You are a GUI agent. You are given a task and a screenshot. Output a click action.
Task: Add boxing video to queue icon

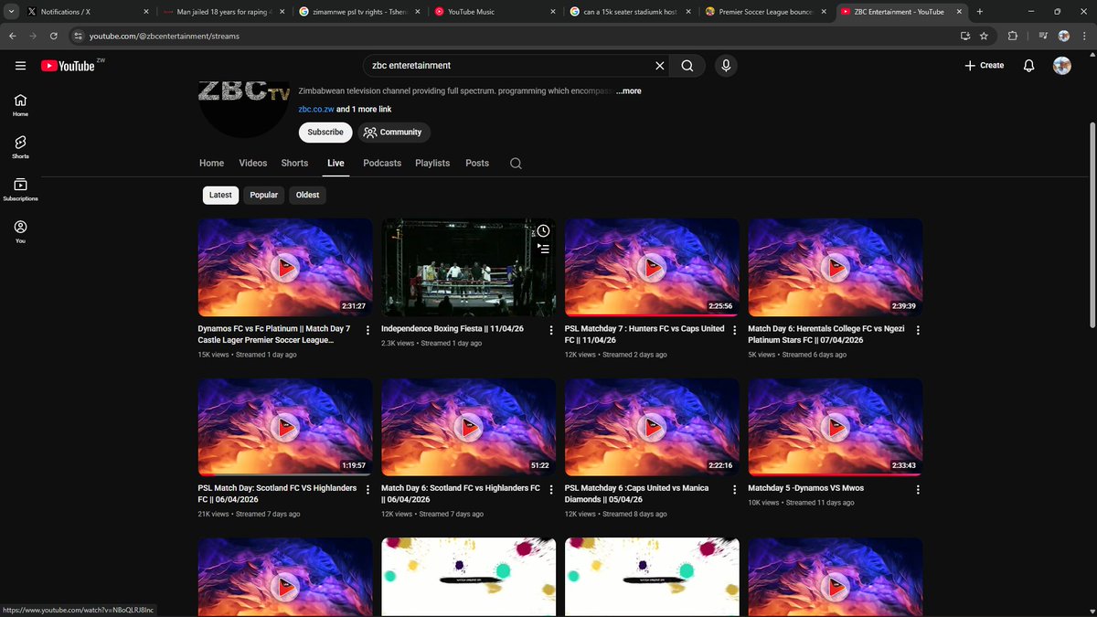tap(543, 249)
